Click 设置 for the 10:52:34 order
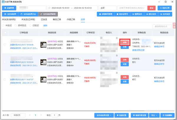The height and width of the screenshot is (120, 177). coord(125,64)
